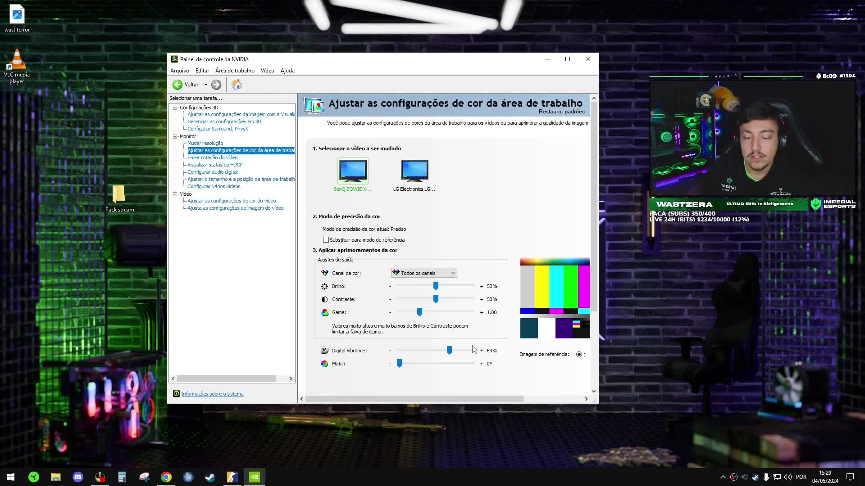Open the Área de trabalho menu
Image resolution: width=865 pixels, height=486 pixels.
[x=235, y=71]
